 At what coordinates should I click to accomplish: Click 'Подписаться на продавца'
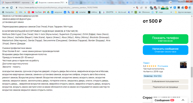click(x=165, y=87)
